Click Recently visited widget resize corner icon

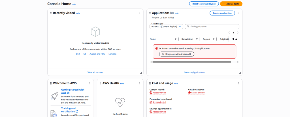tap(141, 73)
